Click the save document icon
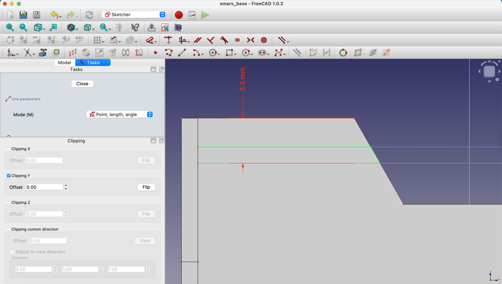 (37, 15)
